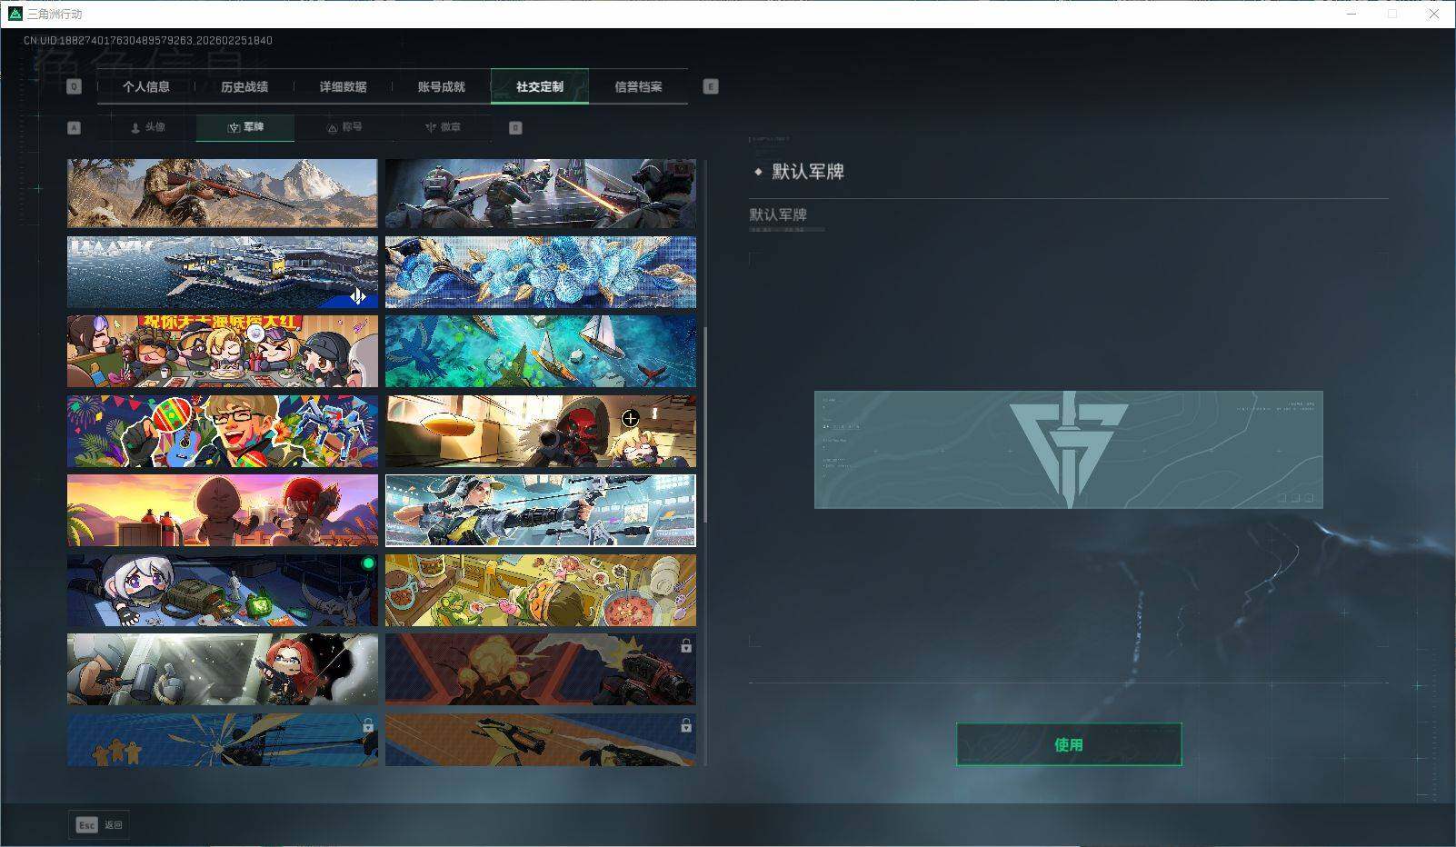
Task: Select the masked white-haired chibi dog tag
Action: click(x=223, y=590)
